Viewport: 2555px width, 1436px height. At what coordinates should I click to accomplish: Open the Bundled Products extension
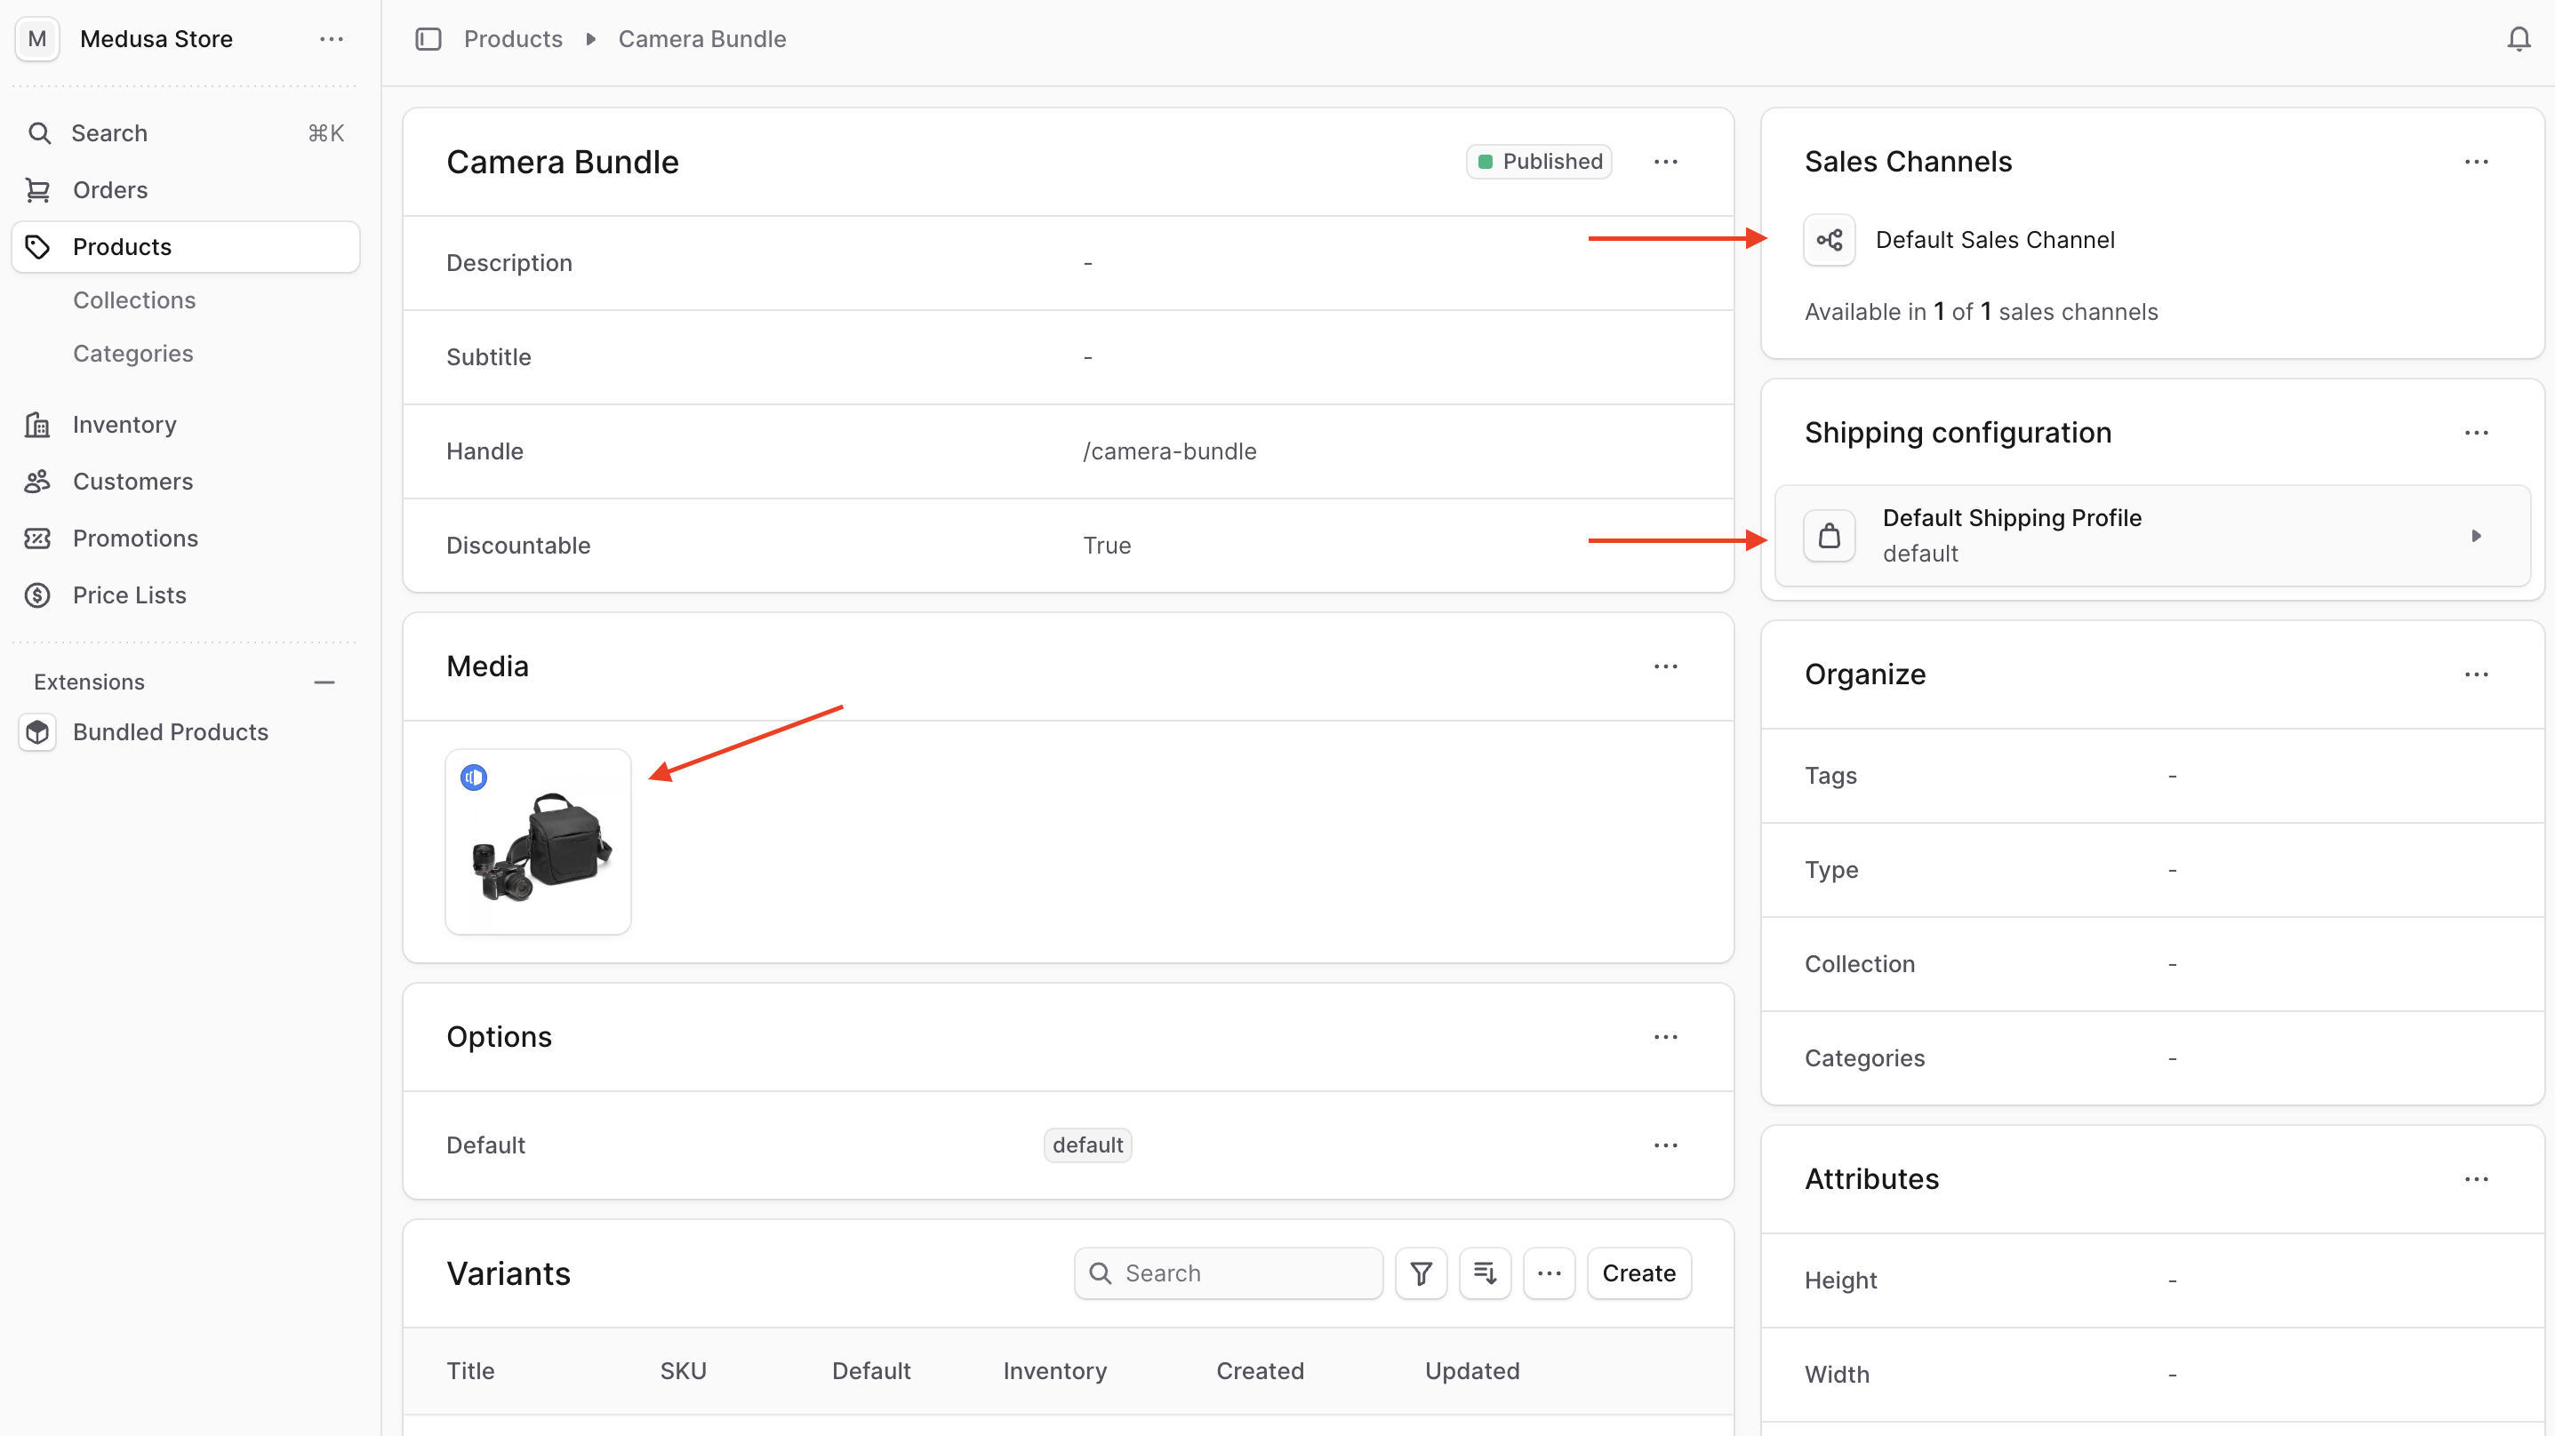171,732
